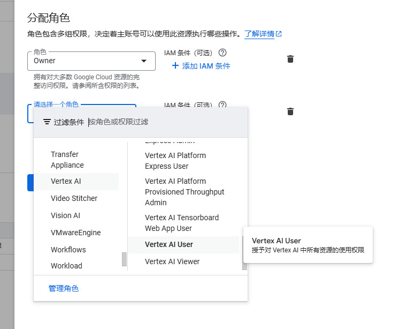Choose Vertex AI Tensorboard Web App User
399x329 pixels.
pyautogui.click(x=182, y=223)
